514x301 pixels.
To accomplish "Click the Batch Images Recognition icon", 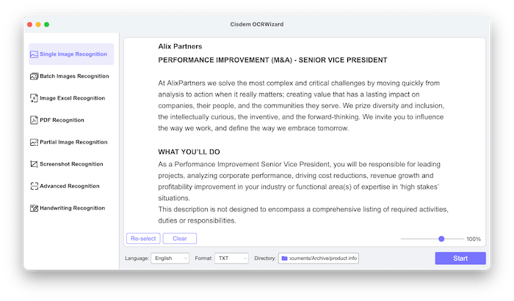I will pos(34,76).
